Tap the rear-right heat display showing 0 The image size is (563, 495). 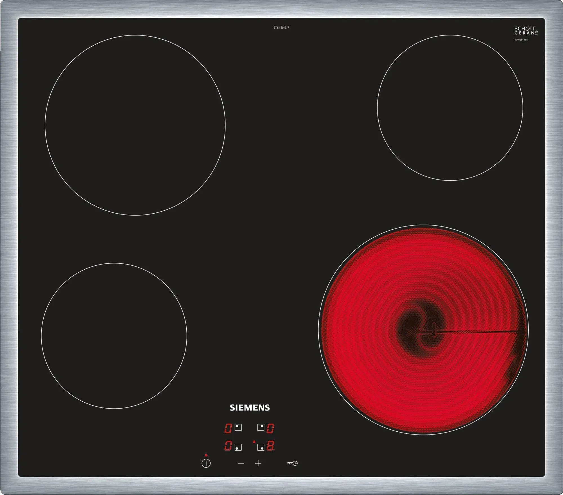point(270,429)
